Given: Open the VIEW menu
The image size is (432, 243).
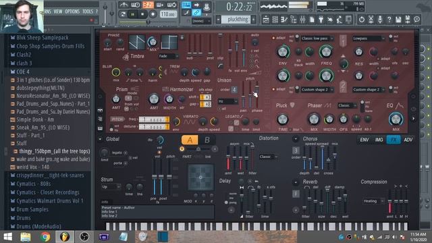Looking at the screenshot, I should click(58, 11).
